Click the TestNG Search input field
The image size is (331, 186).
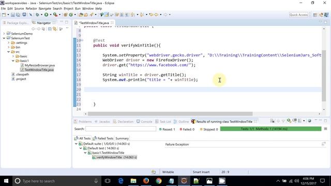121,129
